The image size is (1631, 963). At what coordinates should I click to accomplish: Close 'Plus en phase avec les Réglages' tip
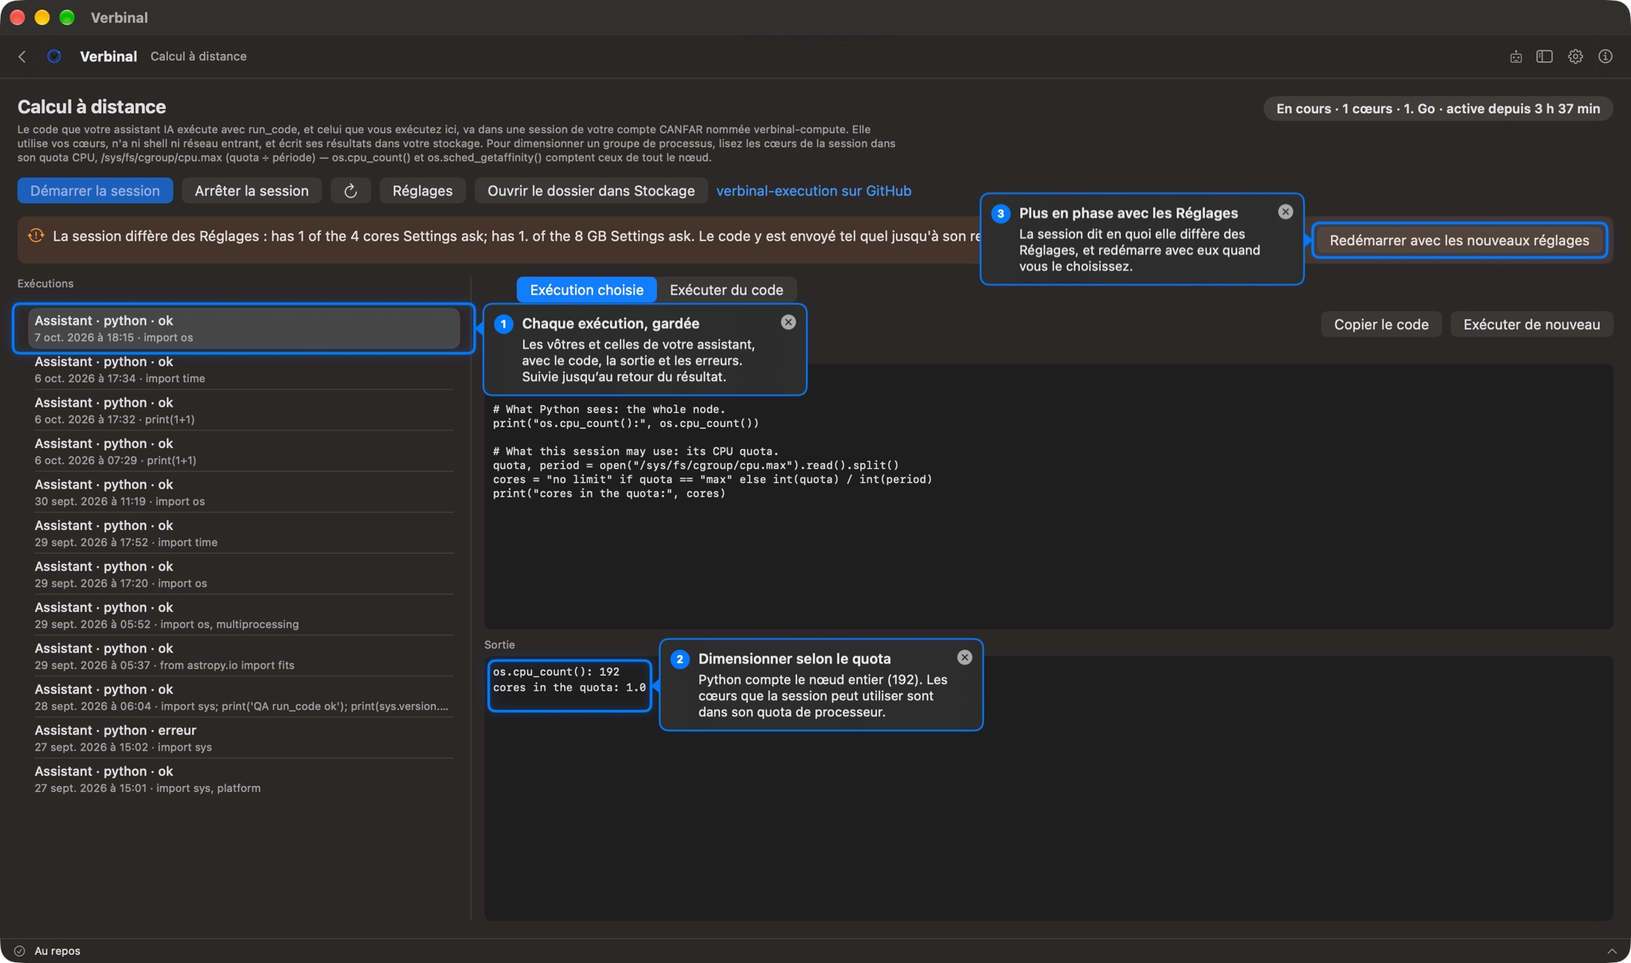click(1285, 212)
